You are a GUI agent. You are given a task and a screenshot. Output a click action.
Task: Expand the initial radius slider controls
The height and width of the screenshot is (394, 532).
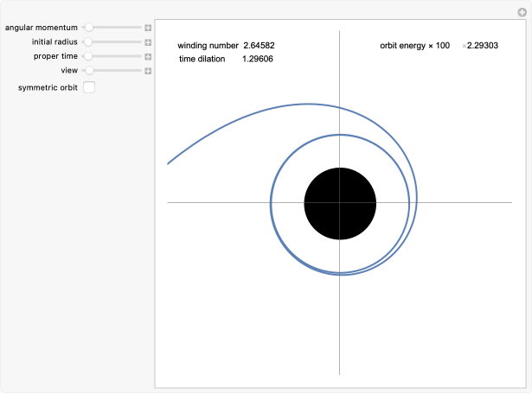click(x=148, y=41)
